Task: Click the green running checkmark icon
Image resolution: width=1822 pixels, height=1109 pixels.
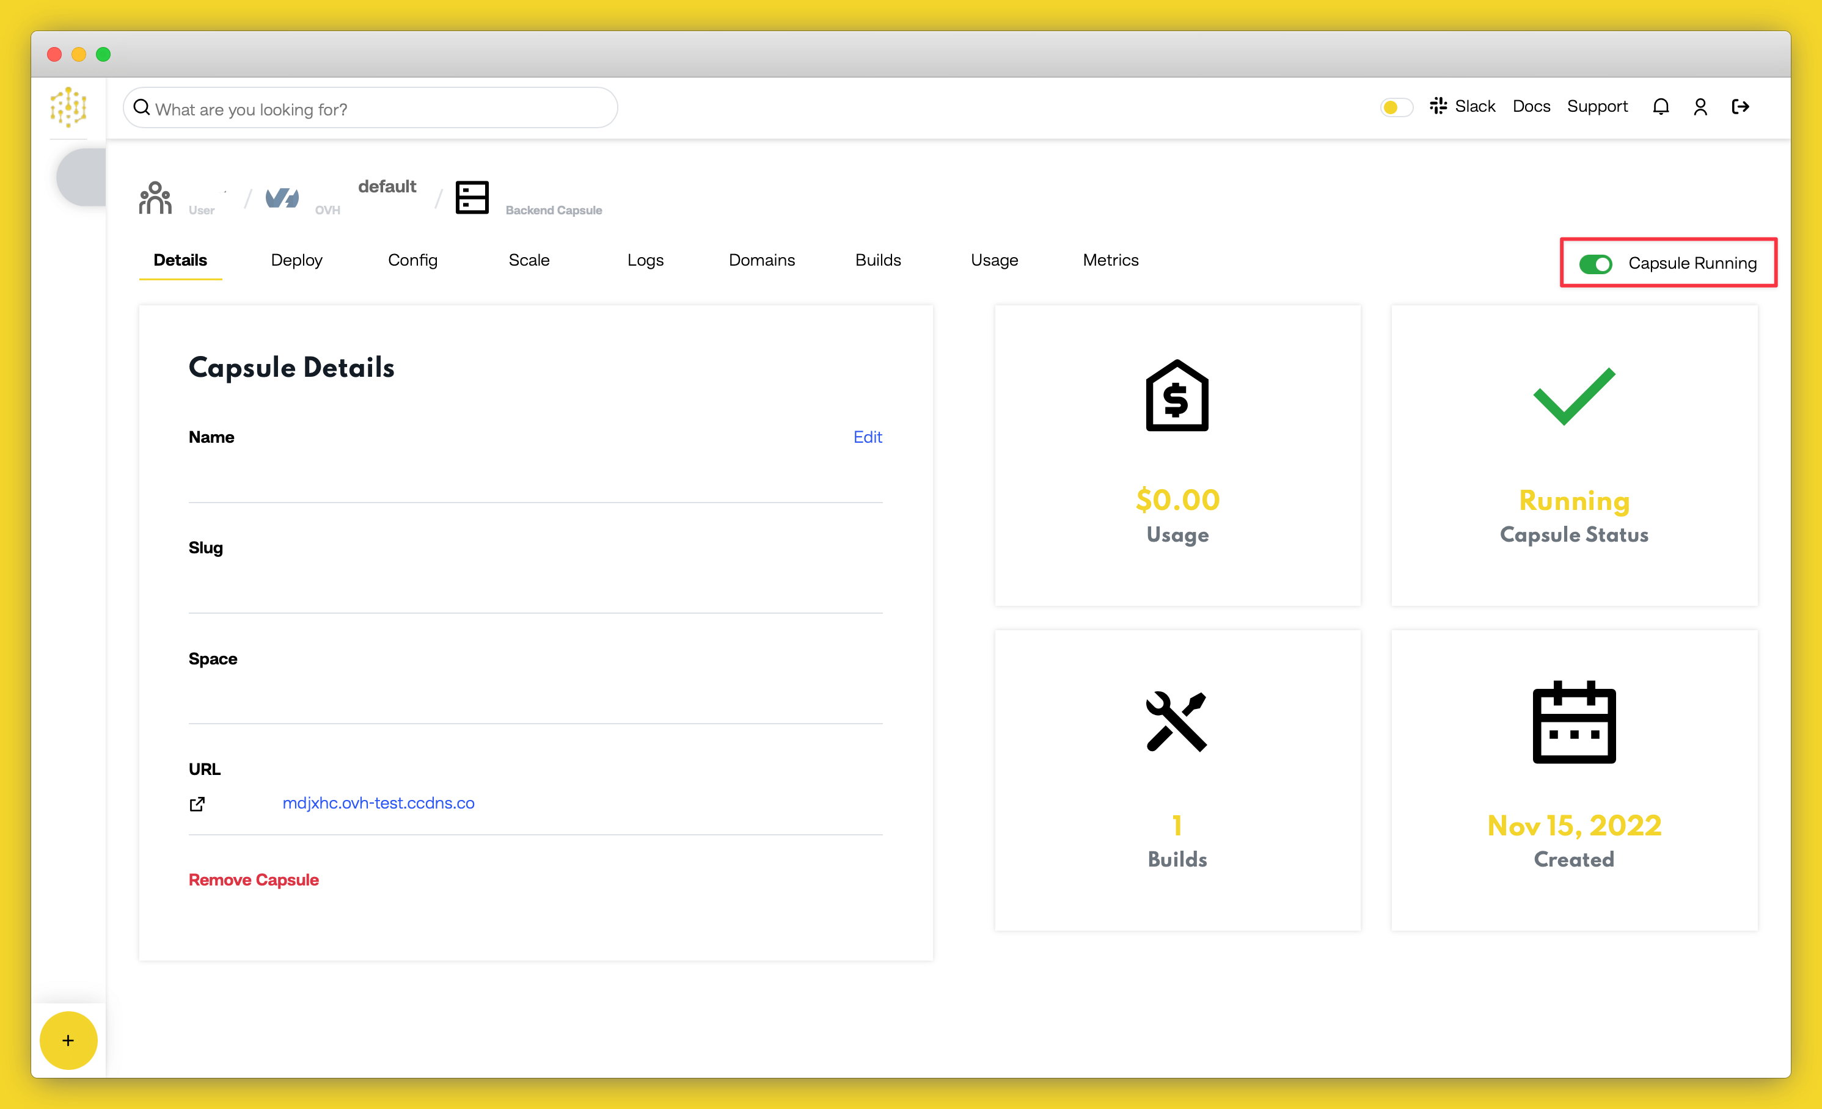Action: click(x=1573, y=397)
